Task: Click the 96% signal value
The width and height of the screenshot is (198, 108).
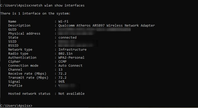Action: (61, 82)
